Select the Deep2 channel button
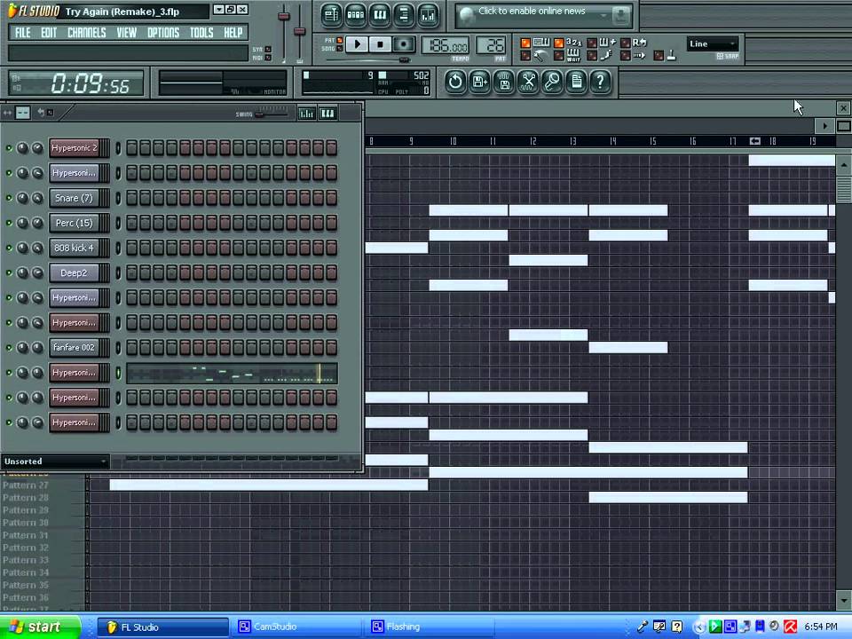 coord(75,272)
